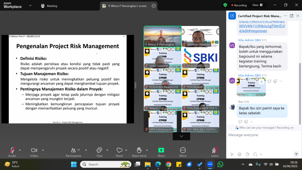Select the Meeting tab

(49, 6)
